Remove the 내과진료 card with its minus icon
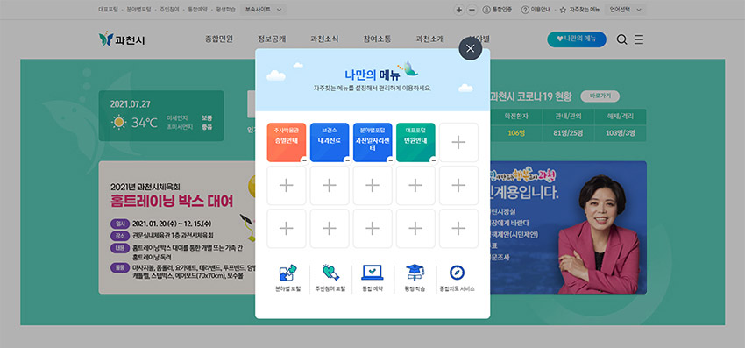This screenshot has width=745, height=348. [x=347, y=160]
